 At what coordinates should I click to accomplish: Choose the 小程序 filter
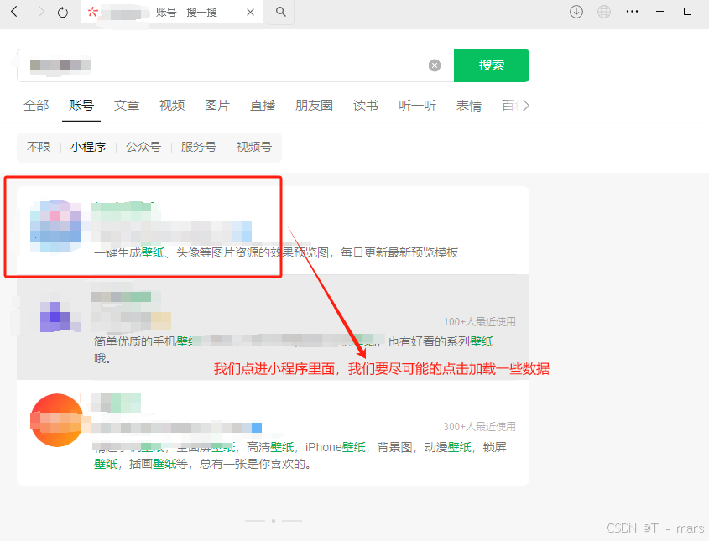pos(88,147)
